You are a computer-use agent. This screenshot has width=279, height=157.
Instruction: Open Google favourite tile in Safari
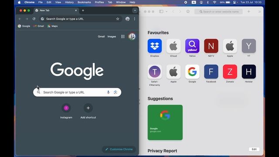click(192, 72)
